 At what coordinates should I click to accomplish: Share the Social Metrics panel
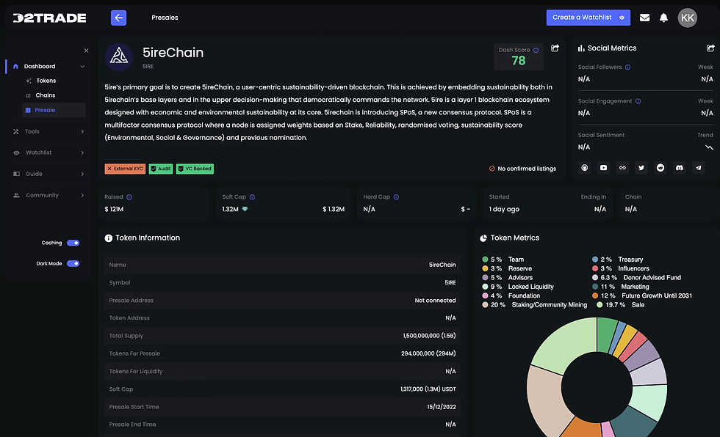[710, 48]
